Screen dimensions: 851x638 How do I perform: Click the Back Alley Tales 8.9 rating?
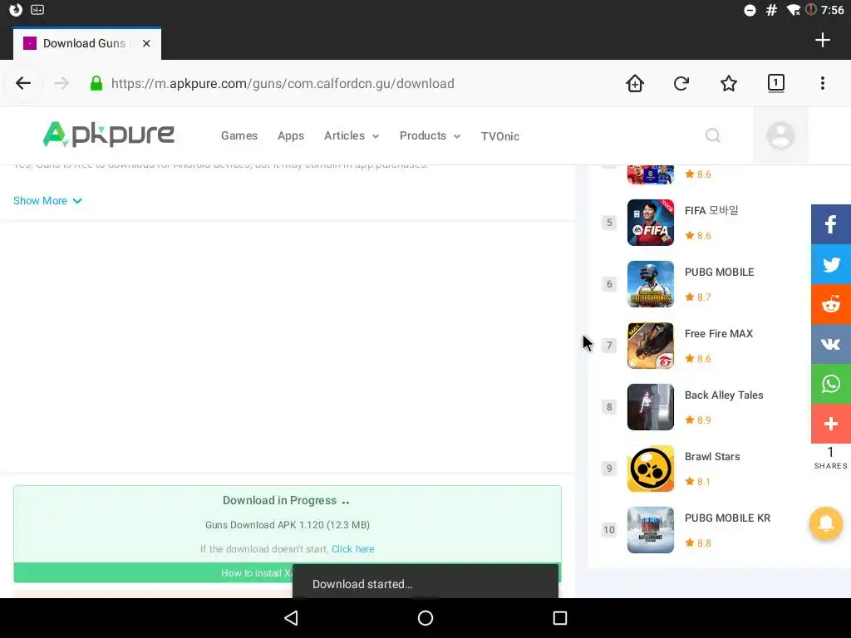pos(697,420)
